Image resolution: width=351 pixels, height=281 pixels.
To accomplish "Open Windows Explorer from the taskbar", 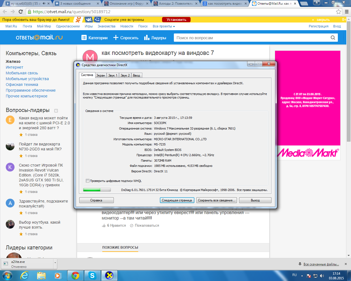I will 41,275.
